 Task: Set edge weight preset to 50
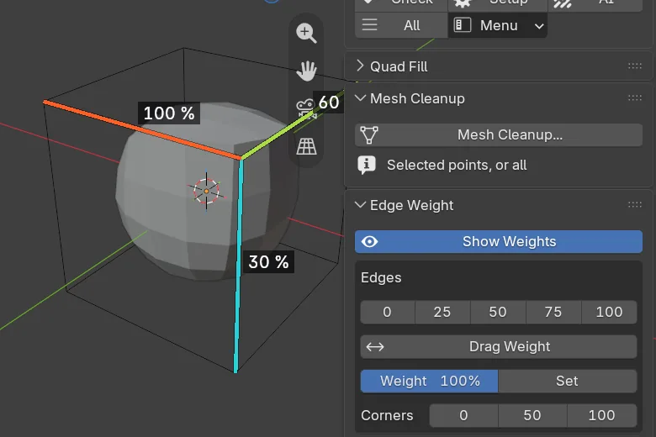(x=498, y=312)
